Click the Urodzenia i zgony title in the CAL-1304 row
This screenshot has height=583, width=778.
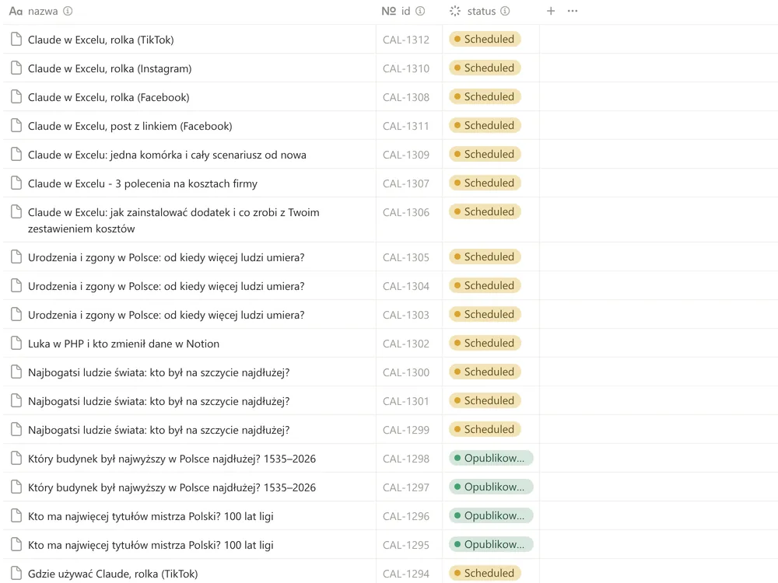click(166, 286)
